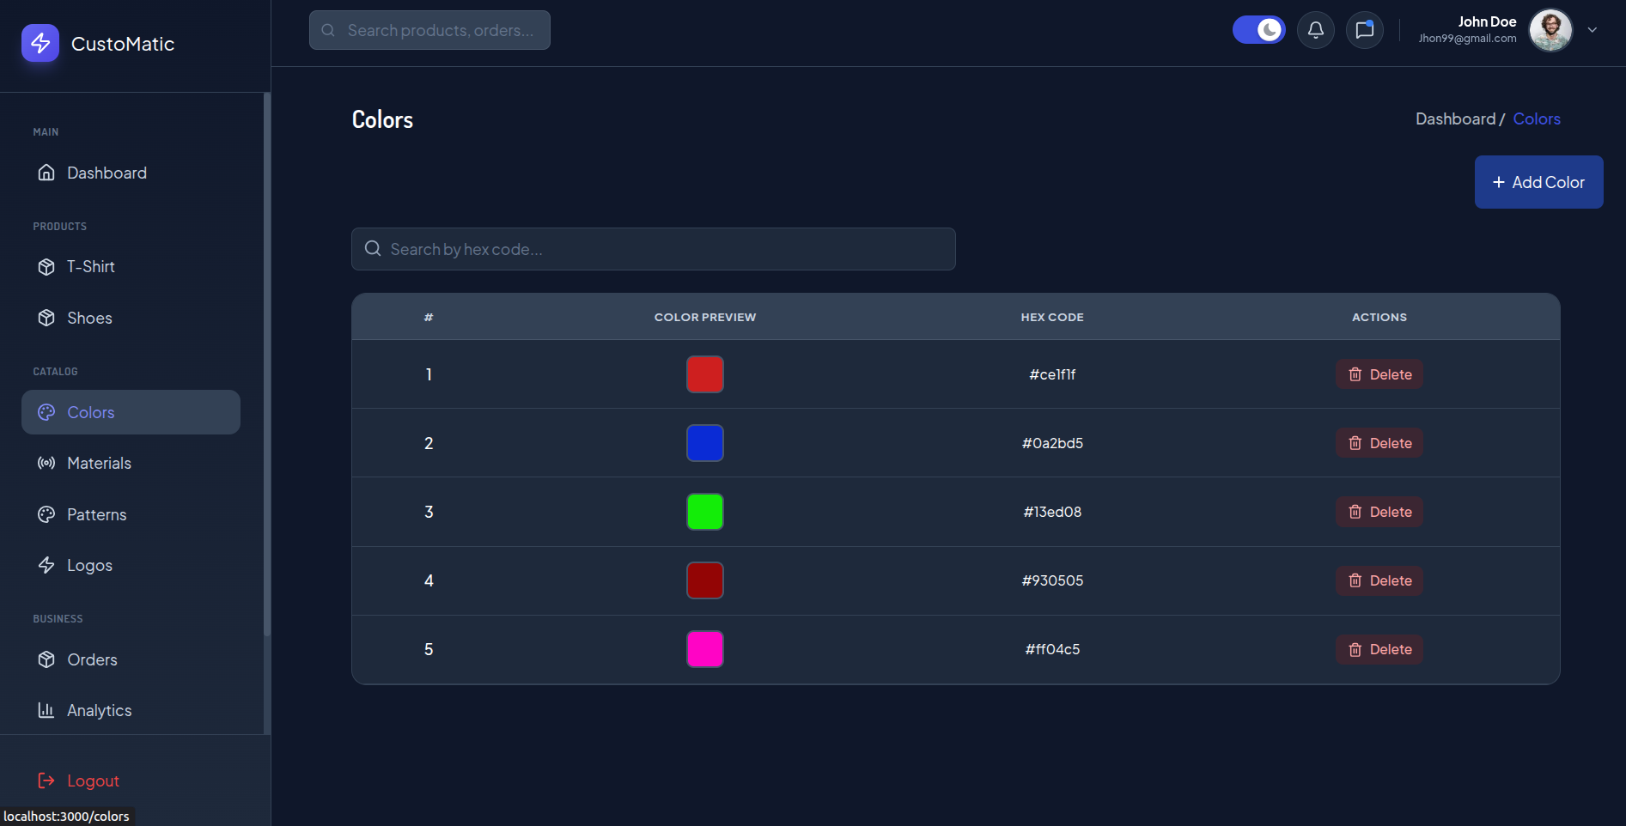Click Dashboard in the breadcrumb
Screen dimensions: 1626x826
coord(1455,118)
